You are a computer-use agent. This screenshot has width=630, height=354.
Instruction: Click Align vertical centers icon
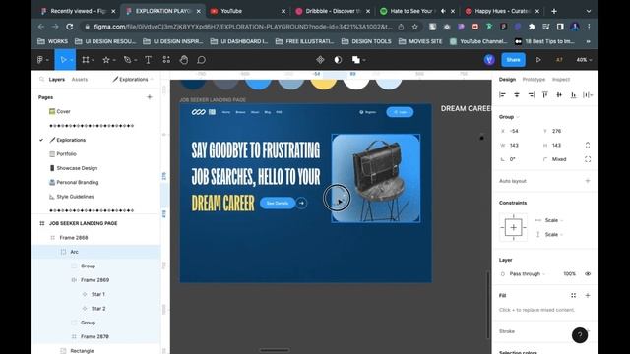(x=559, y=94)
